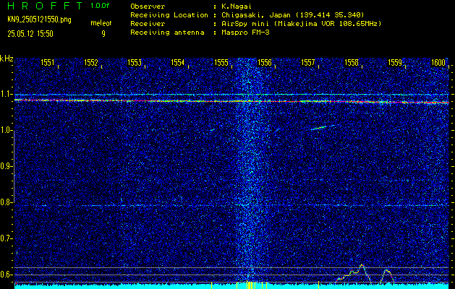This screenshot has width=455, height=289.
Task: Click the 0.9 frequency axis label
Action: tap(6, 166)
